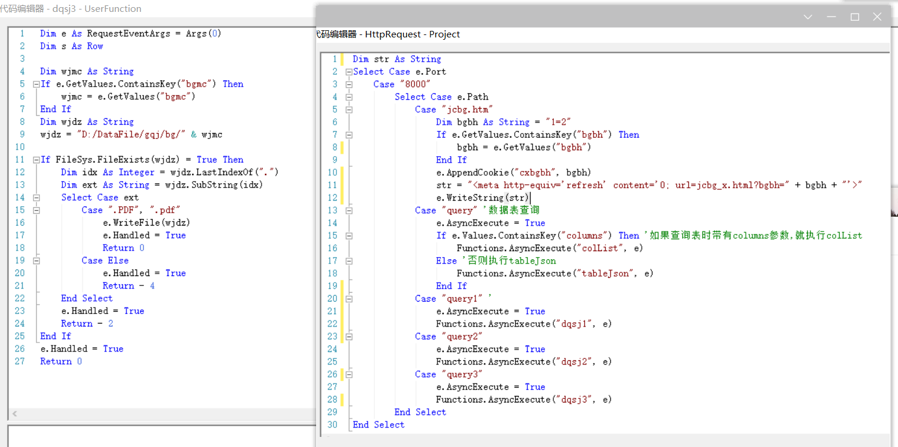Click the line "Return - 4"
This screenshot has width=898, height=447.
[128, 286]
